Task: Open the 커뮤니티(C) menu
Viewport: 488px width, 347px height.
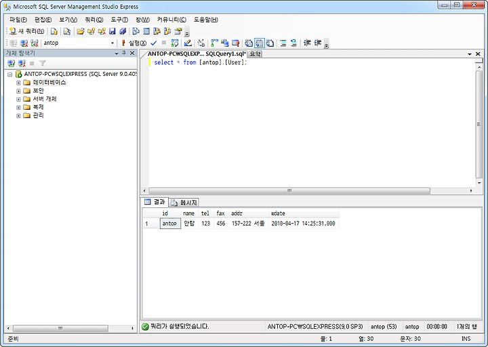Action: 171,20
